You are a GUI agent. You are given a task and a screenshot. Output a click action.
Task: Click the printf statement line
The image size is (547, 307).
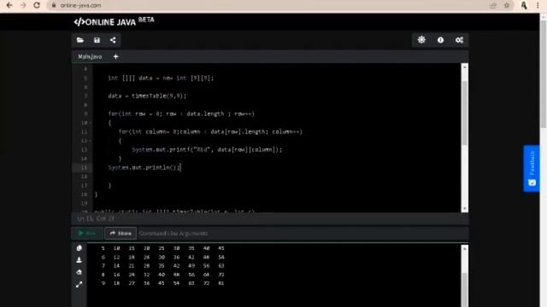coord(207,150)
